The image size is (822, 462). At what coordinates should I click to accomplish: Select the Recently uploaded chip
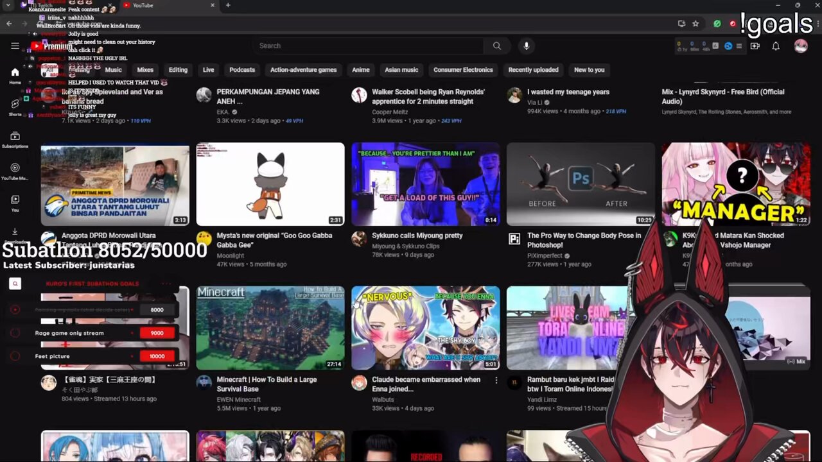533,70
